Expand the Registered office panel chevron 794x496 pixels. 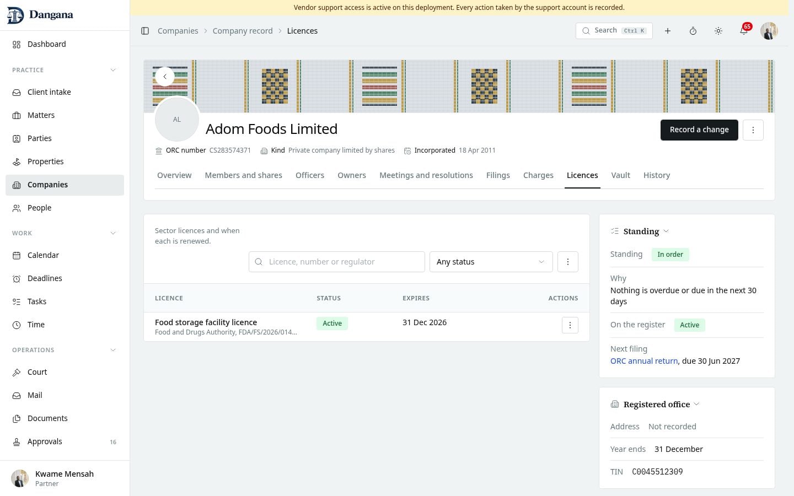(x=696, y=404)
